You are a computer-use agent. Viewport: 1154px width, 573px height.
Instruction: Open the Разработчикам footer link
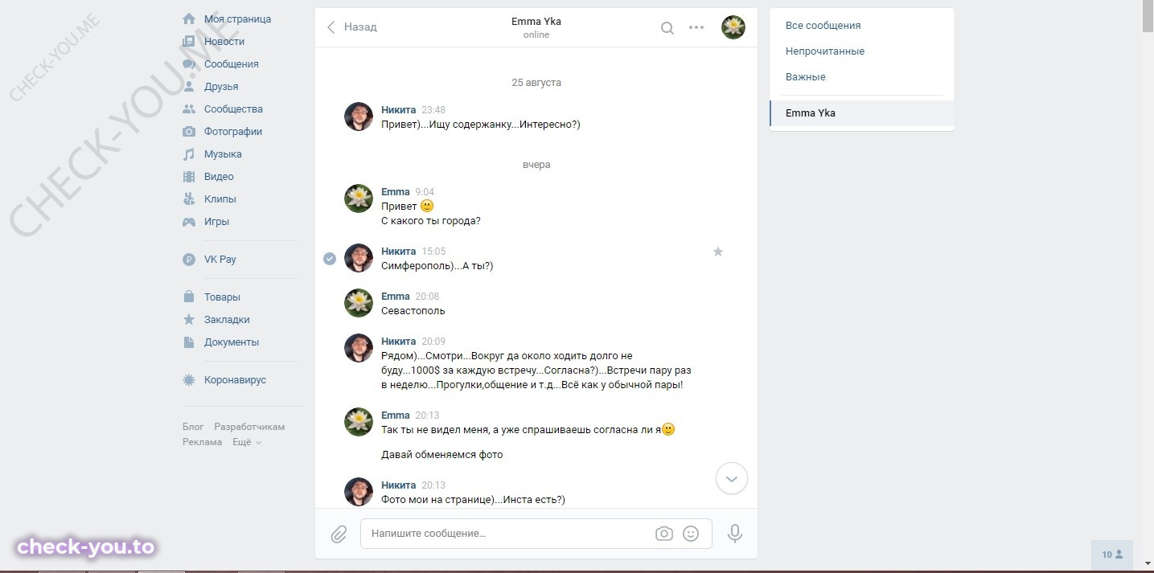249,427
